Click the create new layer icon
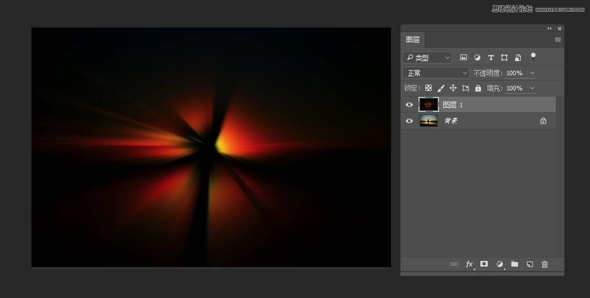Viewport: 590px width, 298px height. click(529, 264)
